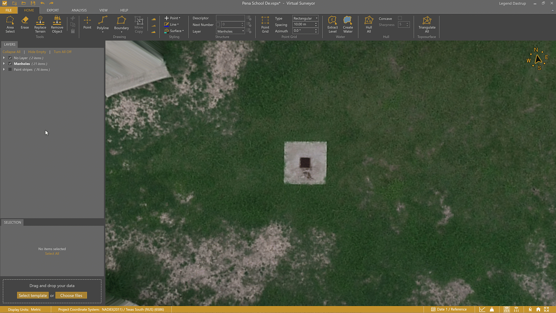The image size is (556, 313).
Task: Click the Home view status icon
Action: [538, 309]
